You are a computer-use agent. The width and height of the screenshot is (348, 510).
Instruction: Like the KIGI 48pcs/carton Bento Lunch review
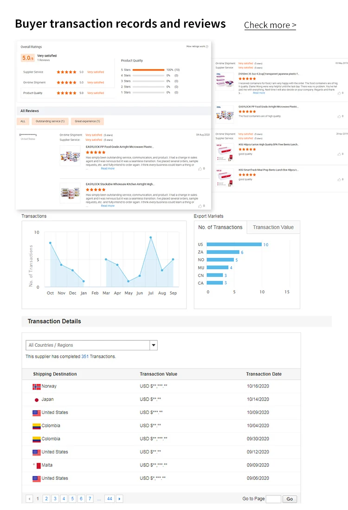click(x=339, y=154)
